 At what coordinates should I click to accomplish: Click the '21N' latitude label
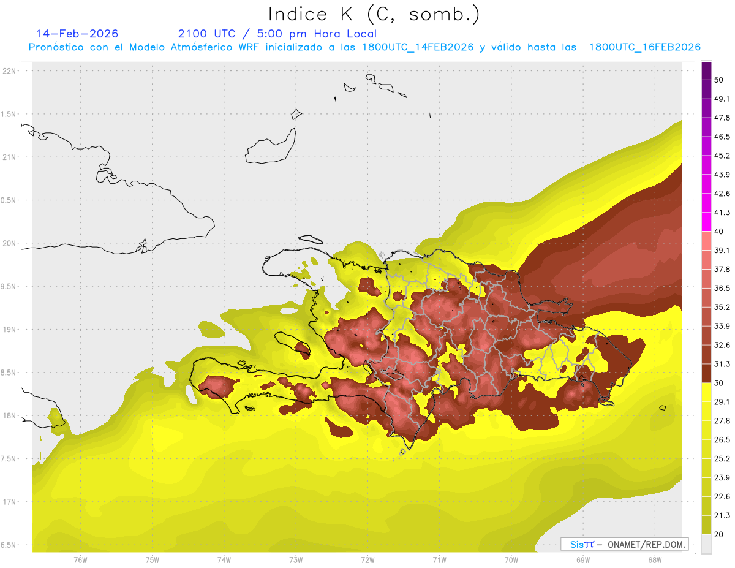(x=10, y=157)
